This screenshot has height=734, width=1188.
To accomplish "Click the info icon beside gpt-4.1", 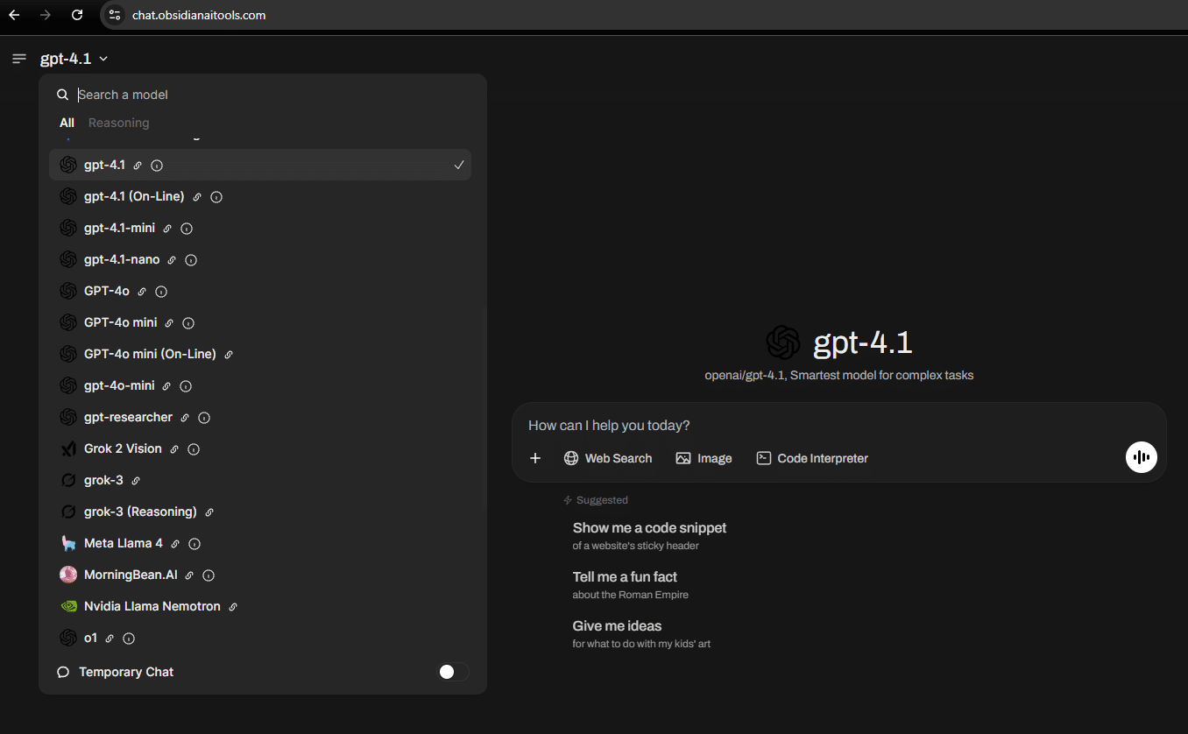I will 157,166.
